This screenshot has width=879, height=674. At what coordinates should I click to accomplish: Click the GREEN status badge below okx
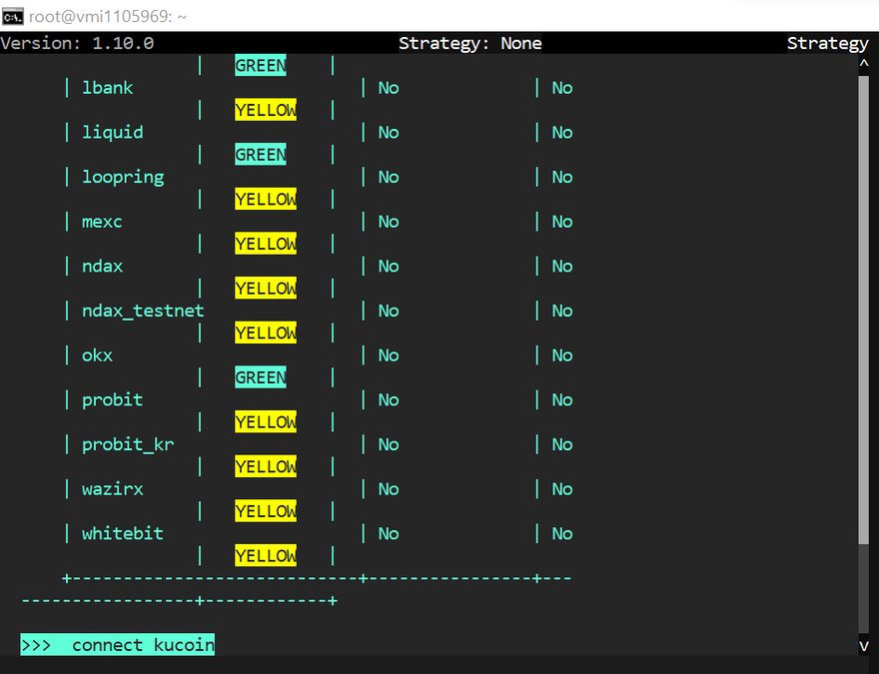coord(261,377)
